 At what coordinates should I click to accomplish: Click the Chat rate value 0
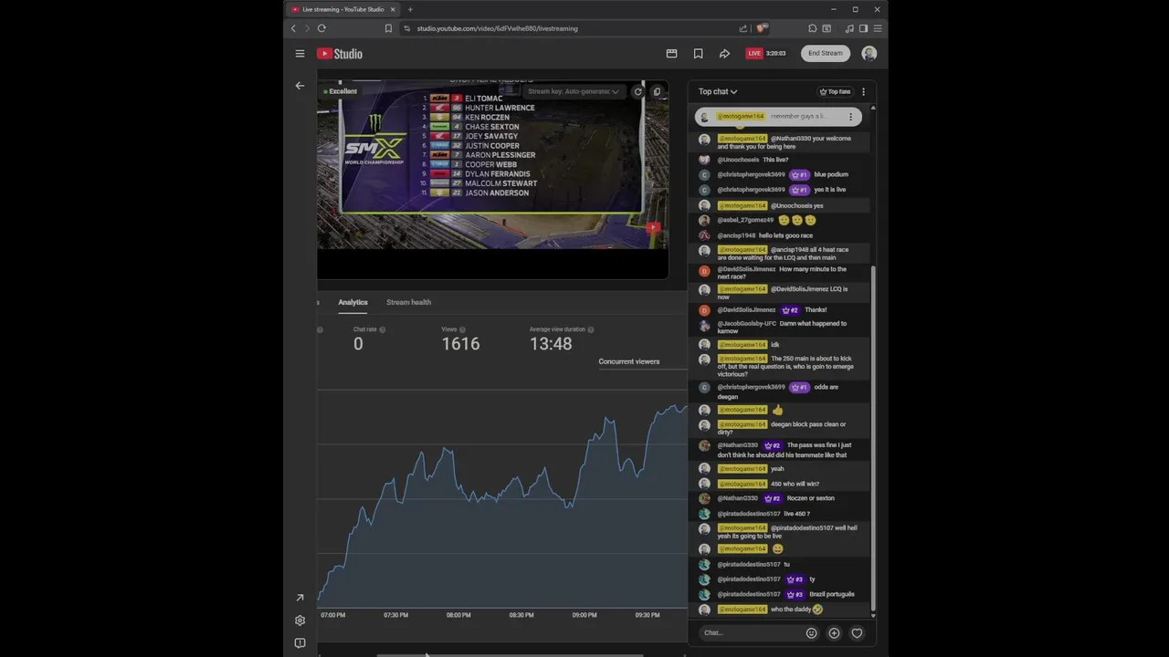pos(358,344)
